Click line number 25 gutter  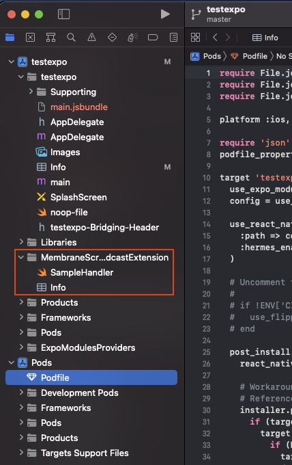click(x=206, y=352)
